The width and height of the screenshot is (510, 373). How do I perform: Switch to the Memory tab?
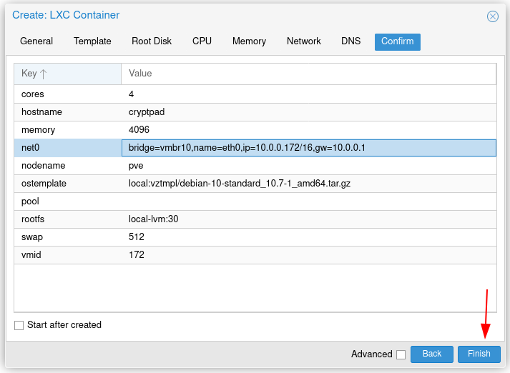(249, 41)
